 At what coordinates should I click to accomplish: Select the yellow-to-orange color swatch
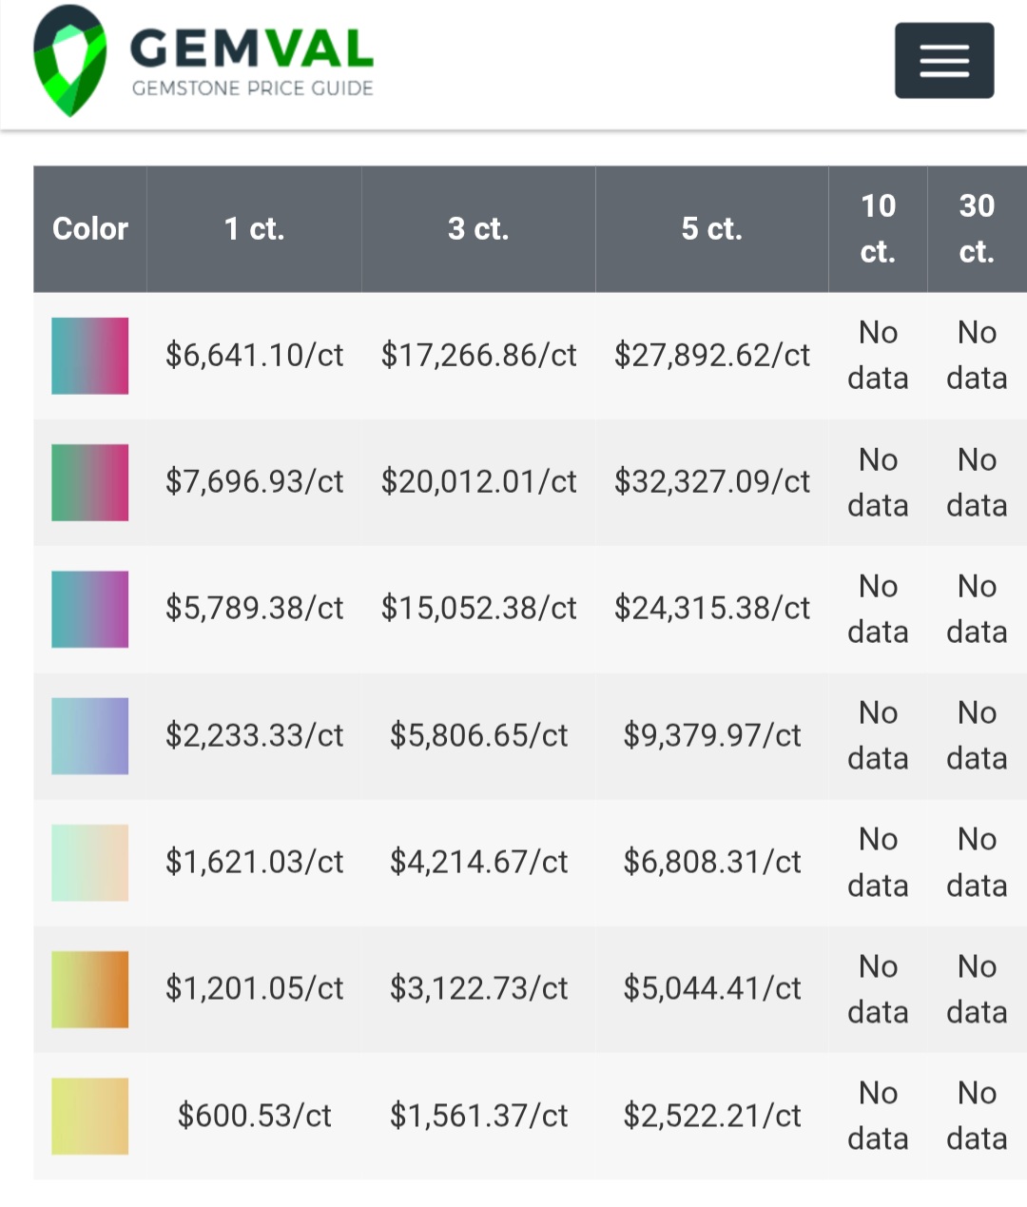click(90, 989)
